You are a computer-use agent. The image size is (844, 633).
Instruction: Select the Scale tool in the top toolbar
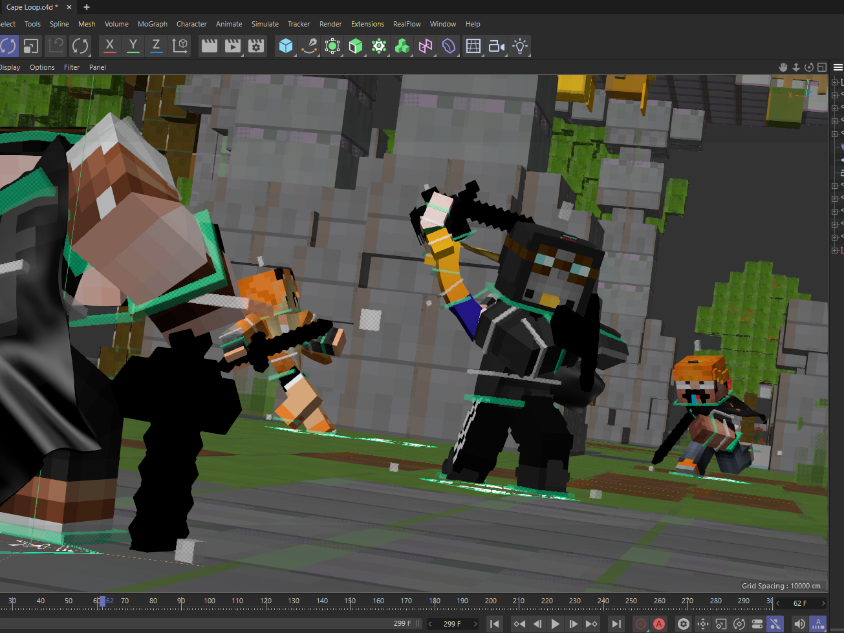(x=30, y=46)
